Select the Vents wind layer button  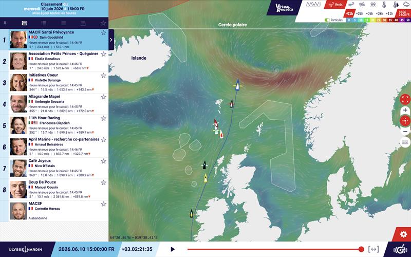pyautogui.click(x=336, y=5)
